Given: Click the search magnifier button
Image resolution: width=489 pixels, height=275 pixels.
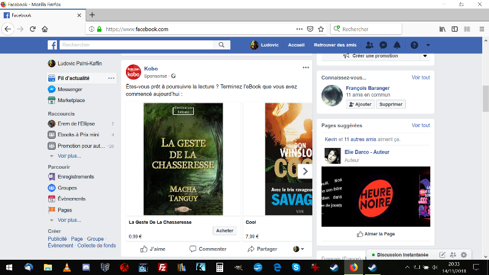Looking at the screenshot, I should click(223, 45).
